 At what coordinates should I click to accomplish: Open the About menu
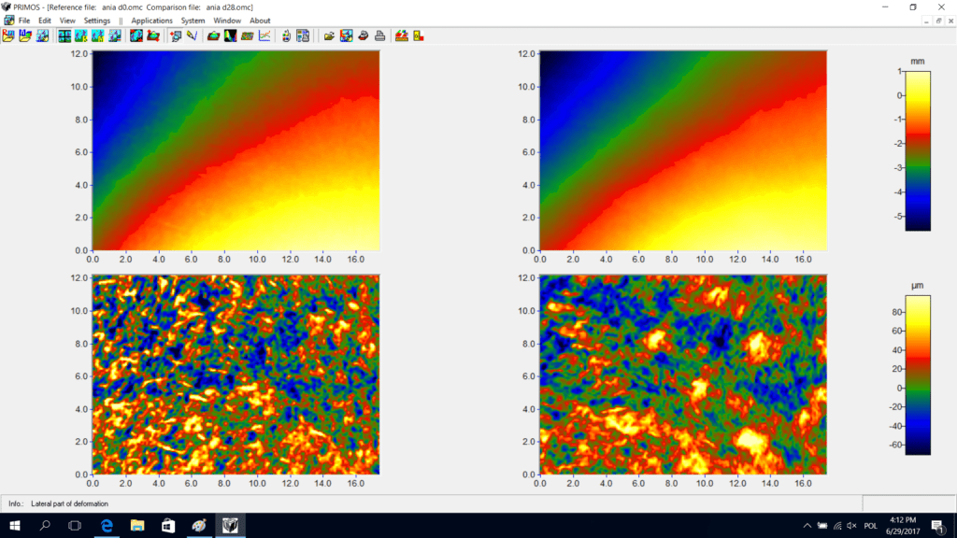[260, 21]
